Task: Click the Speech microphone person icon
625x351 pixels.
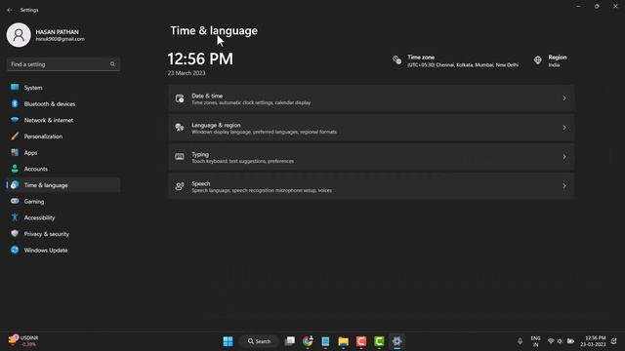Action: click(x=180, y=186)
